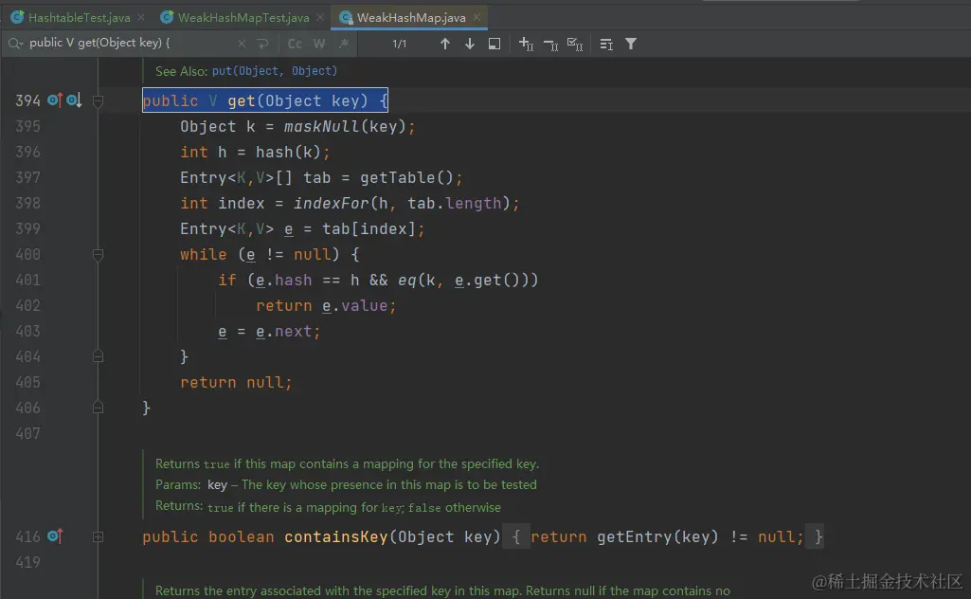
Task: Open search history magnifier dropdown
Action: click(15, 44)
